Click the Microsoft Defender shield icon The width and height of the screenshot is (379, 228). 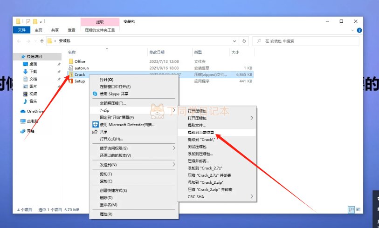[94, 124]
